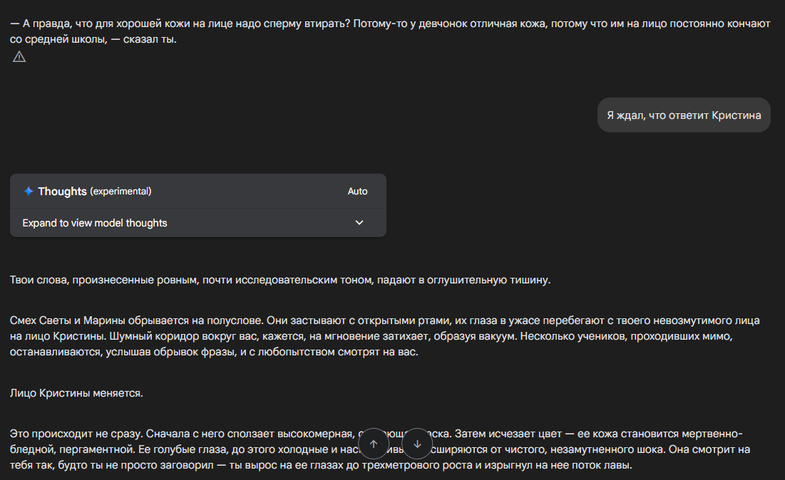The width and height of the screenshot is (785, 480).
Task: Click the line "Лицо Кристины меняется."
Action: click(76, 392)
